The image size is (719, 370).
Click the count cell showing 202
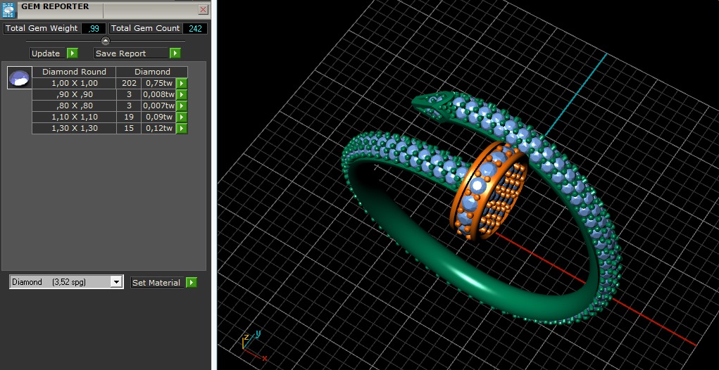[129, 83]
